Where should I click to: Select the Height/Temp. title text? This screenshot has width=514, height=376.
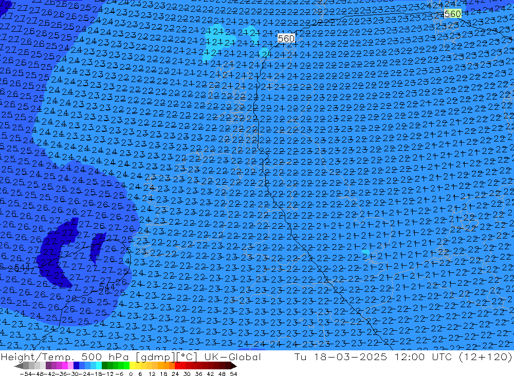[x=39, y=357]
